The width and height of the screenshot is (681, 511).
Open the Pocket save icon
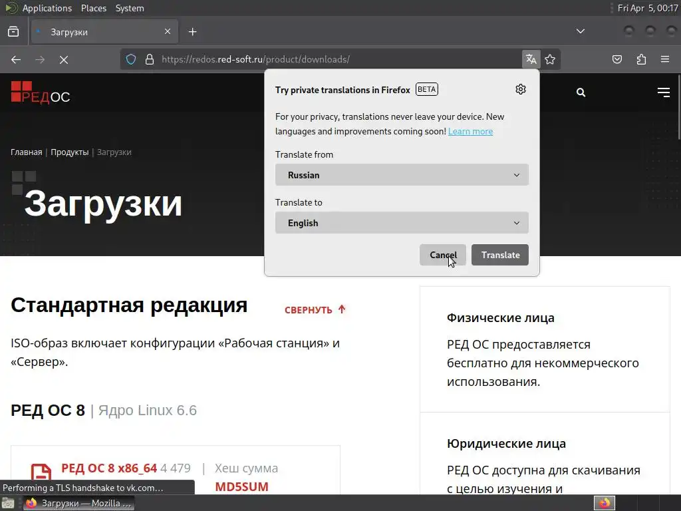[x=617, y=59]
